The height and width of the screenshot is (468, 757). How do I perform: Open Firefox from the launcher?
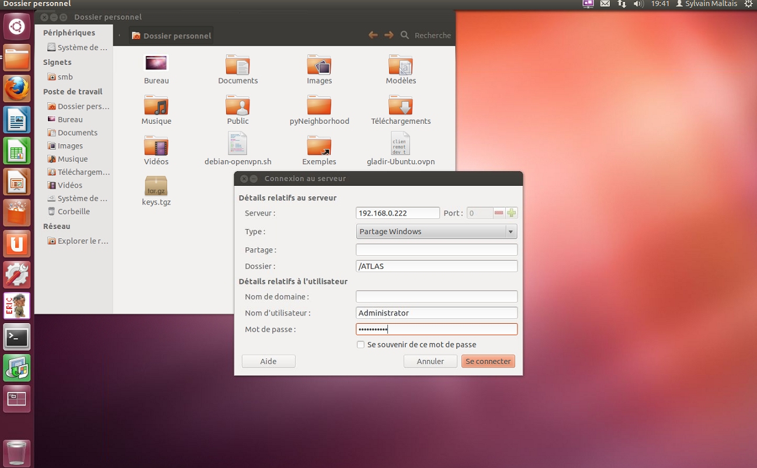pyautogui.click(x=17, y=89)
